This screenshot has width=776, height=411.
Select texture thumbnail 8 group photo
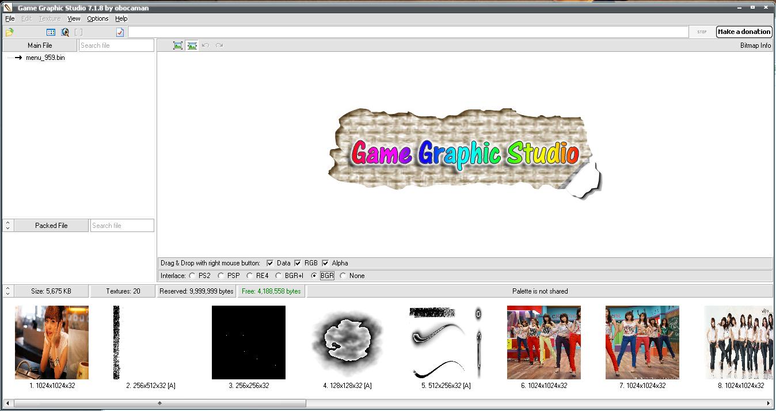pyautogui.click(x=739, y=342)
